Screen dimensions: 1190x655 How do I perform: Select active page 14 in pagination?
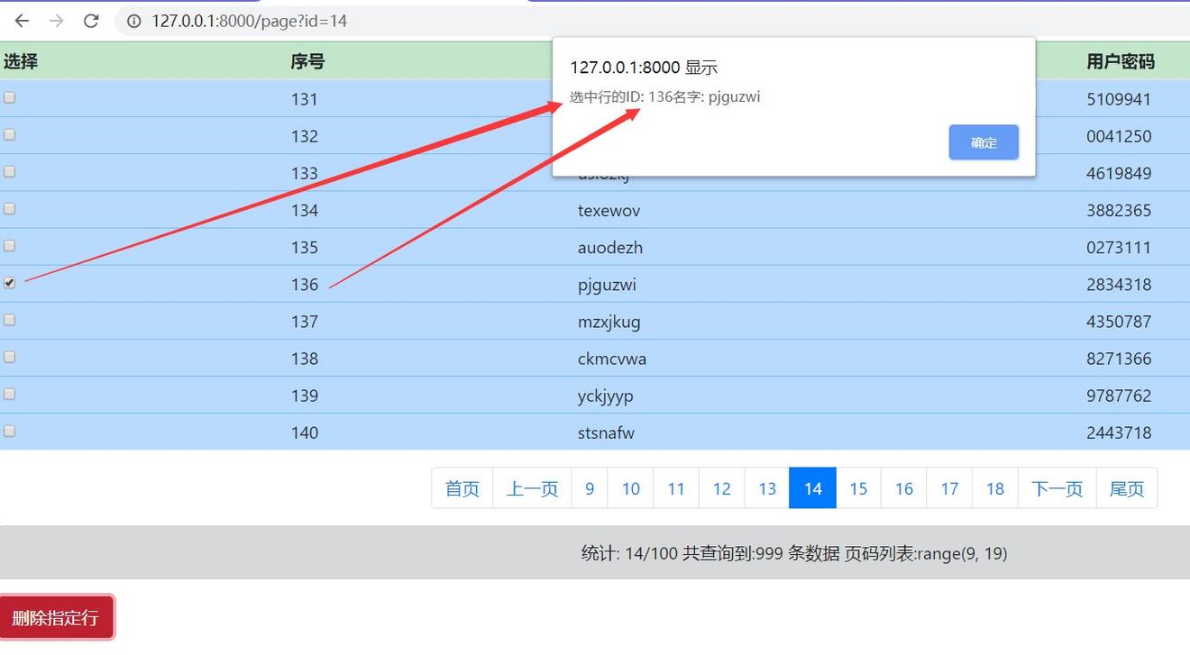tap(812, 488)
